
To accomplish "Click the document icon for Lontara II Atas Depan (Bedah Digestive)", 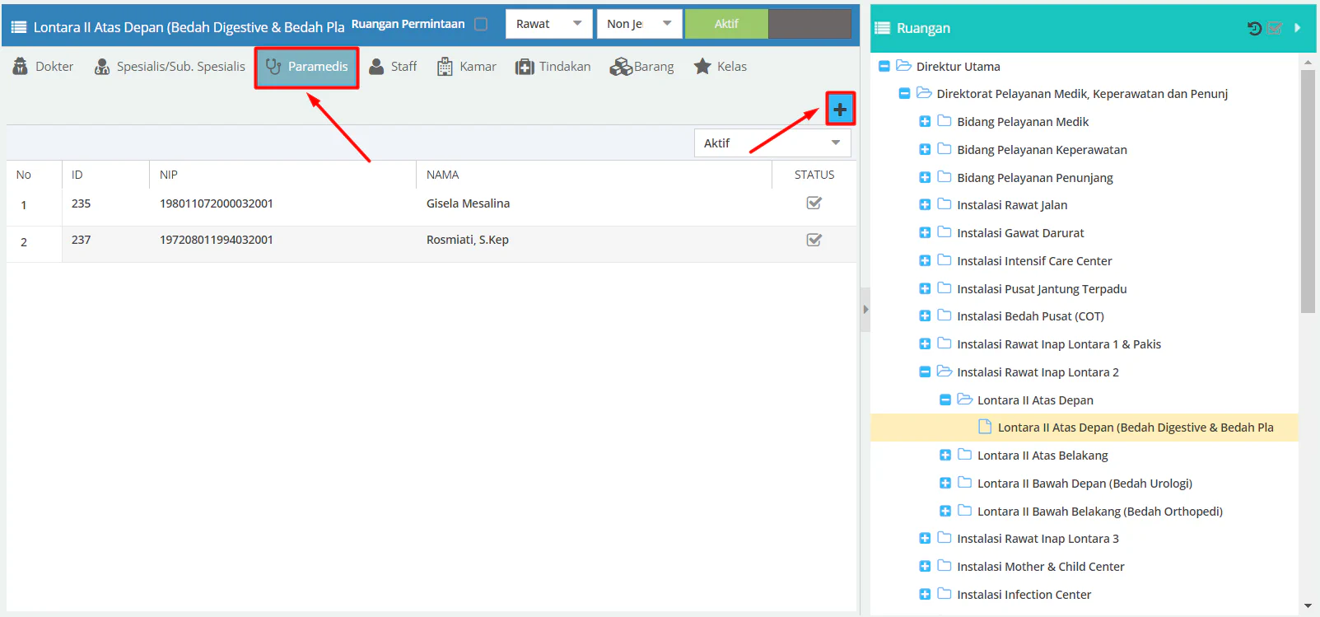I will pyautogui.click(x=984, y=427).
